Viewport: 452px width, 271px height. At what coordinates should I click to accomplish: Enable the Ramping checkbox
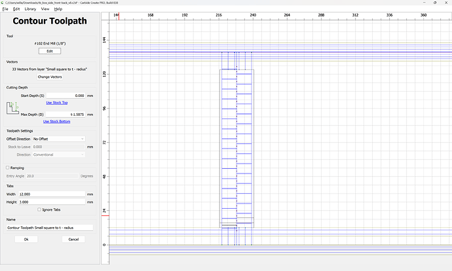point(8,168)
